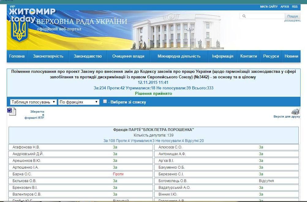The height and width of the screenshot is (202, 307).
Task: Toggle the 'Вибрати зі списку' checkbox
Action: tap(105, 102)
